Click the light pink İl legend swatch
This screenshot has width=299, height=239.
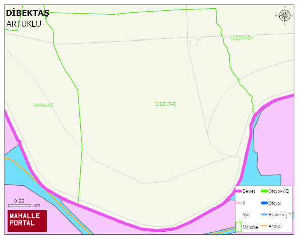[x=239, y=203]
